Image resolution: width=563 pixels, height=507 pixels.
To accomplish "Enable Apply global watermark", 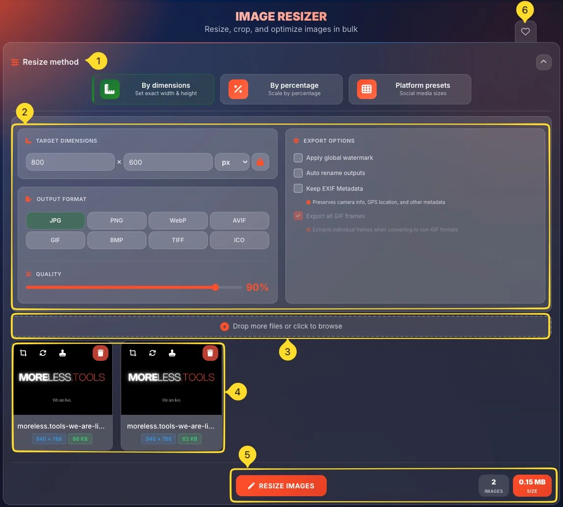I will point(298,157).
